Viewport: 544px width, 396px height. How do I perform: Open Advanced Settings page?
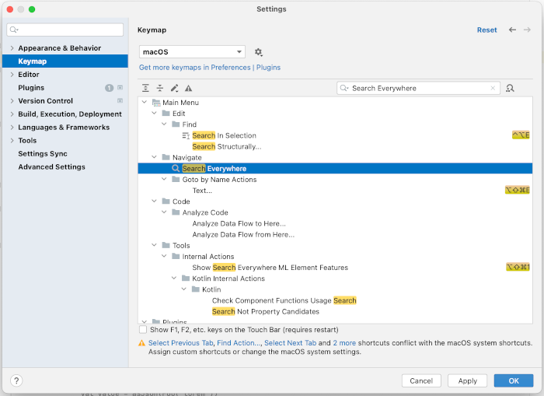pyautogui.click(x=52, y=166)
